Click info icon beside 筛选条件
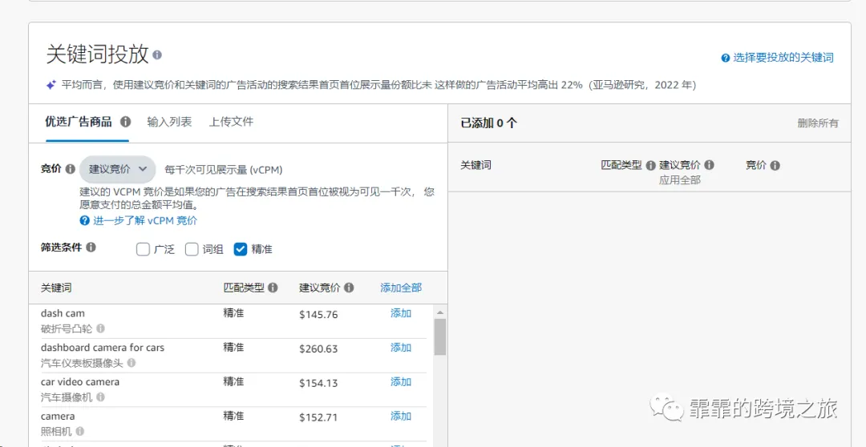Viewport: 866px width, 447px height. pos(91,248)
